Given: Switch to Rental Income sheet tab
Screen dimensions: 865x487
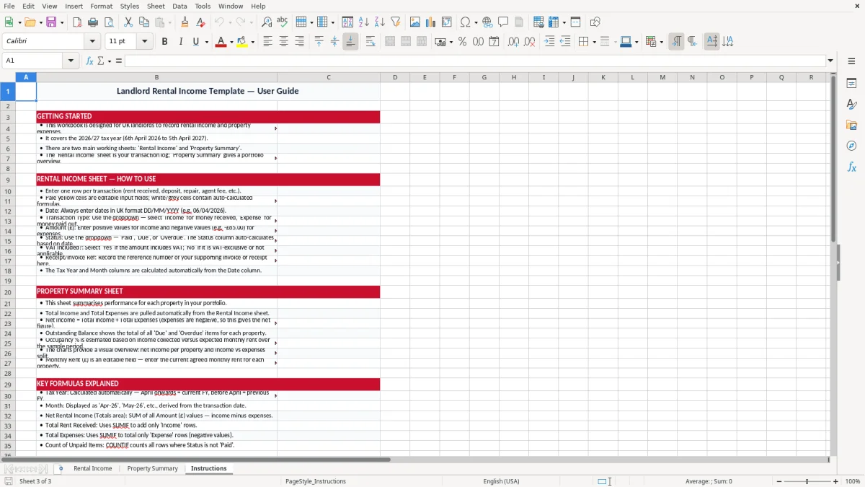Looking at the screenshot, I should pos(93,468).
